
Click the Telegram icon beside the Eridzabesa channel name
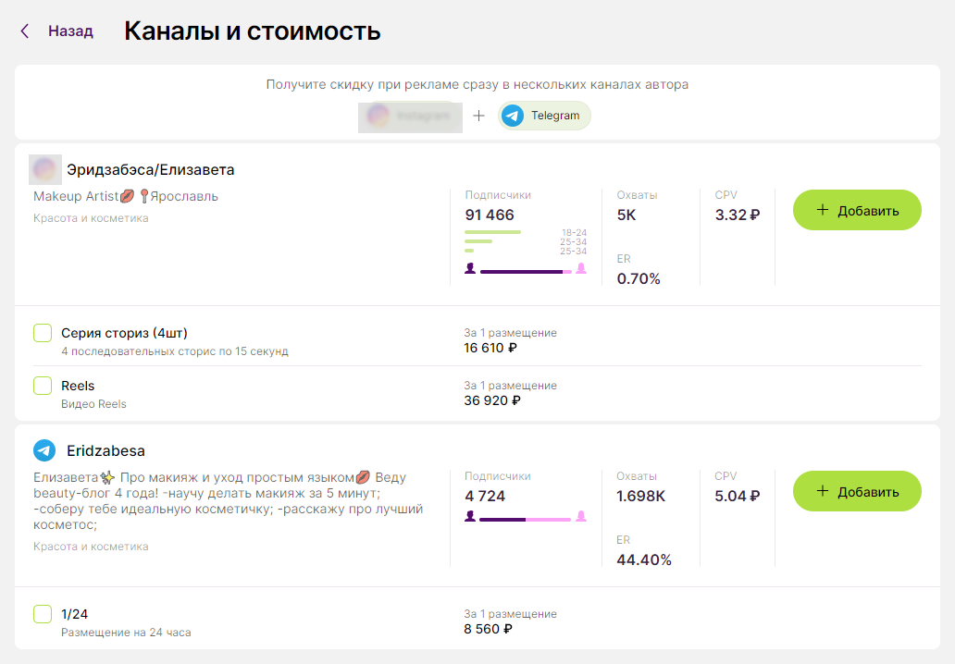43,450
